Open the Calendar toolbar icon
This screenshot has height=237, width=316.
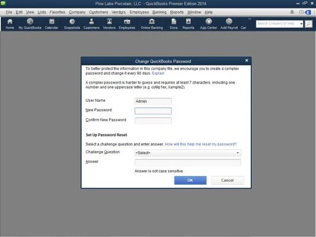52,24
